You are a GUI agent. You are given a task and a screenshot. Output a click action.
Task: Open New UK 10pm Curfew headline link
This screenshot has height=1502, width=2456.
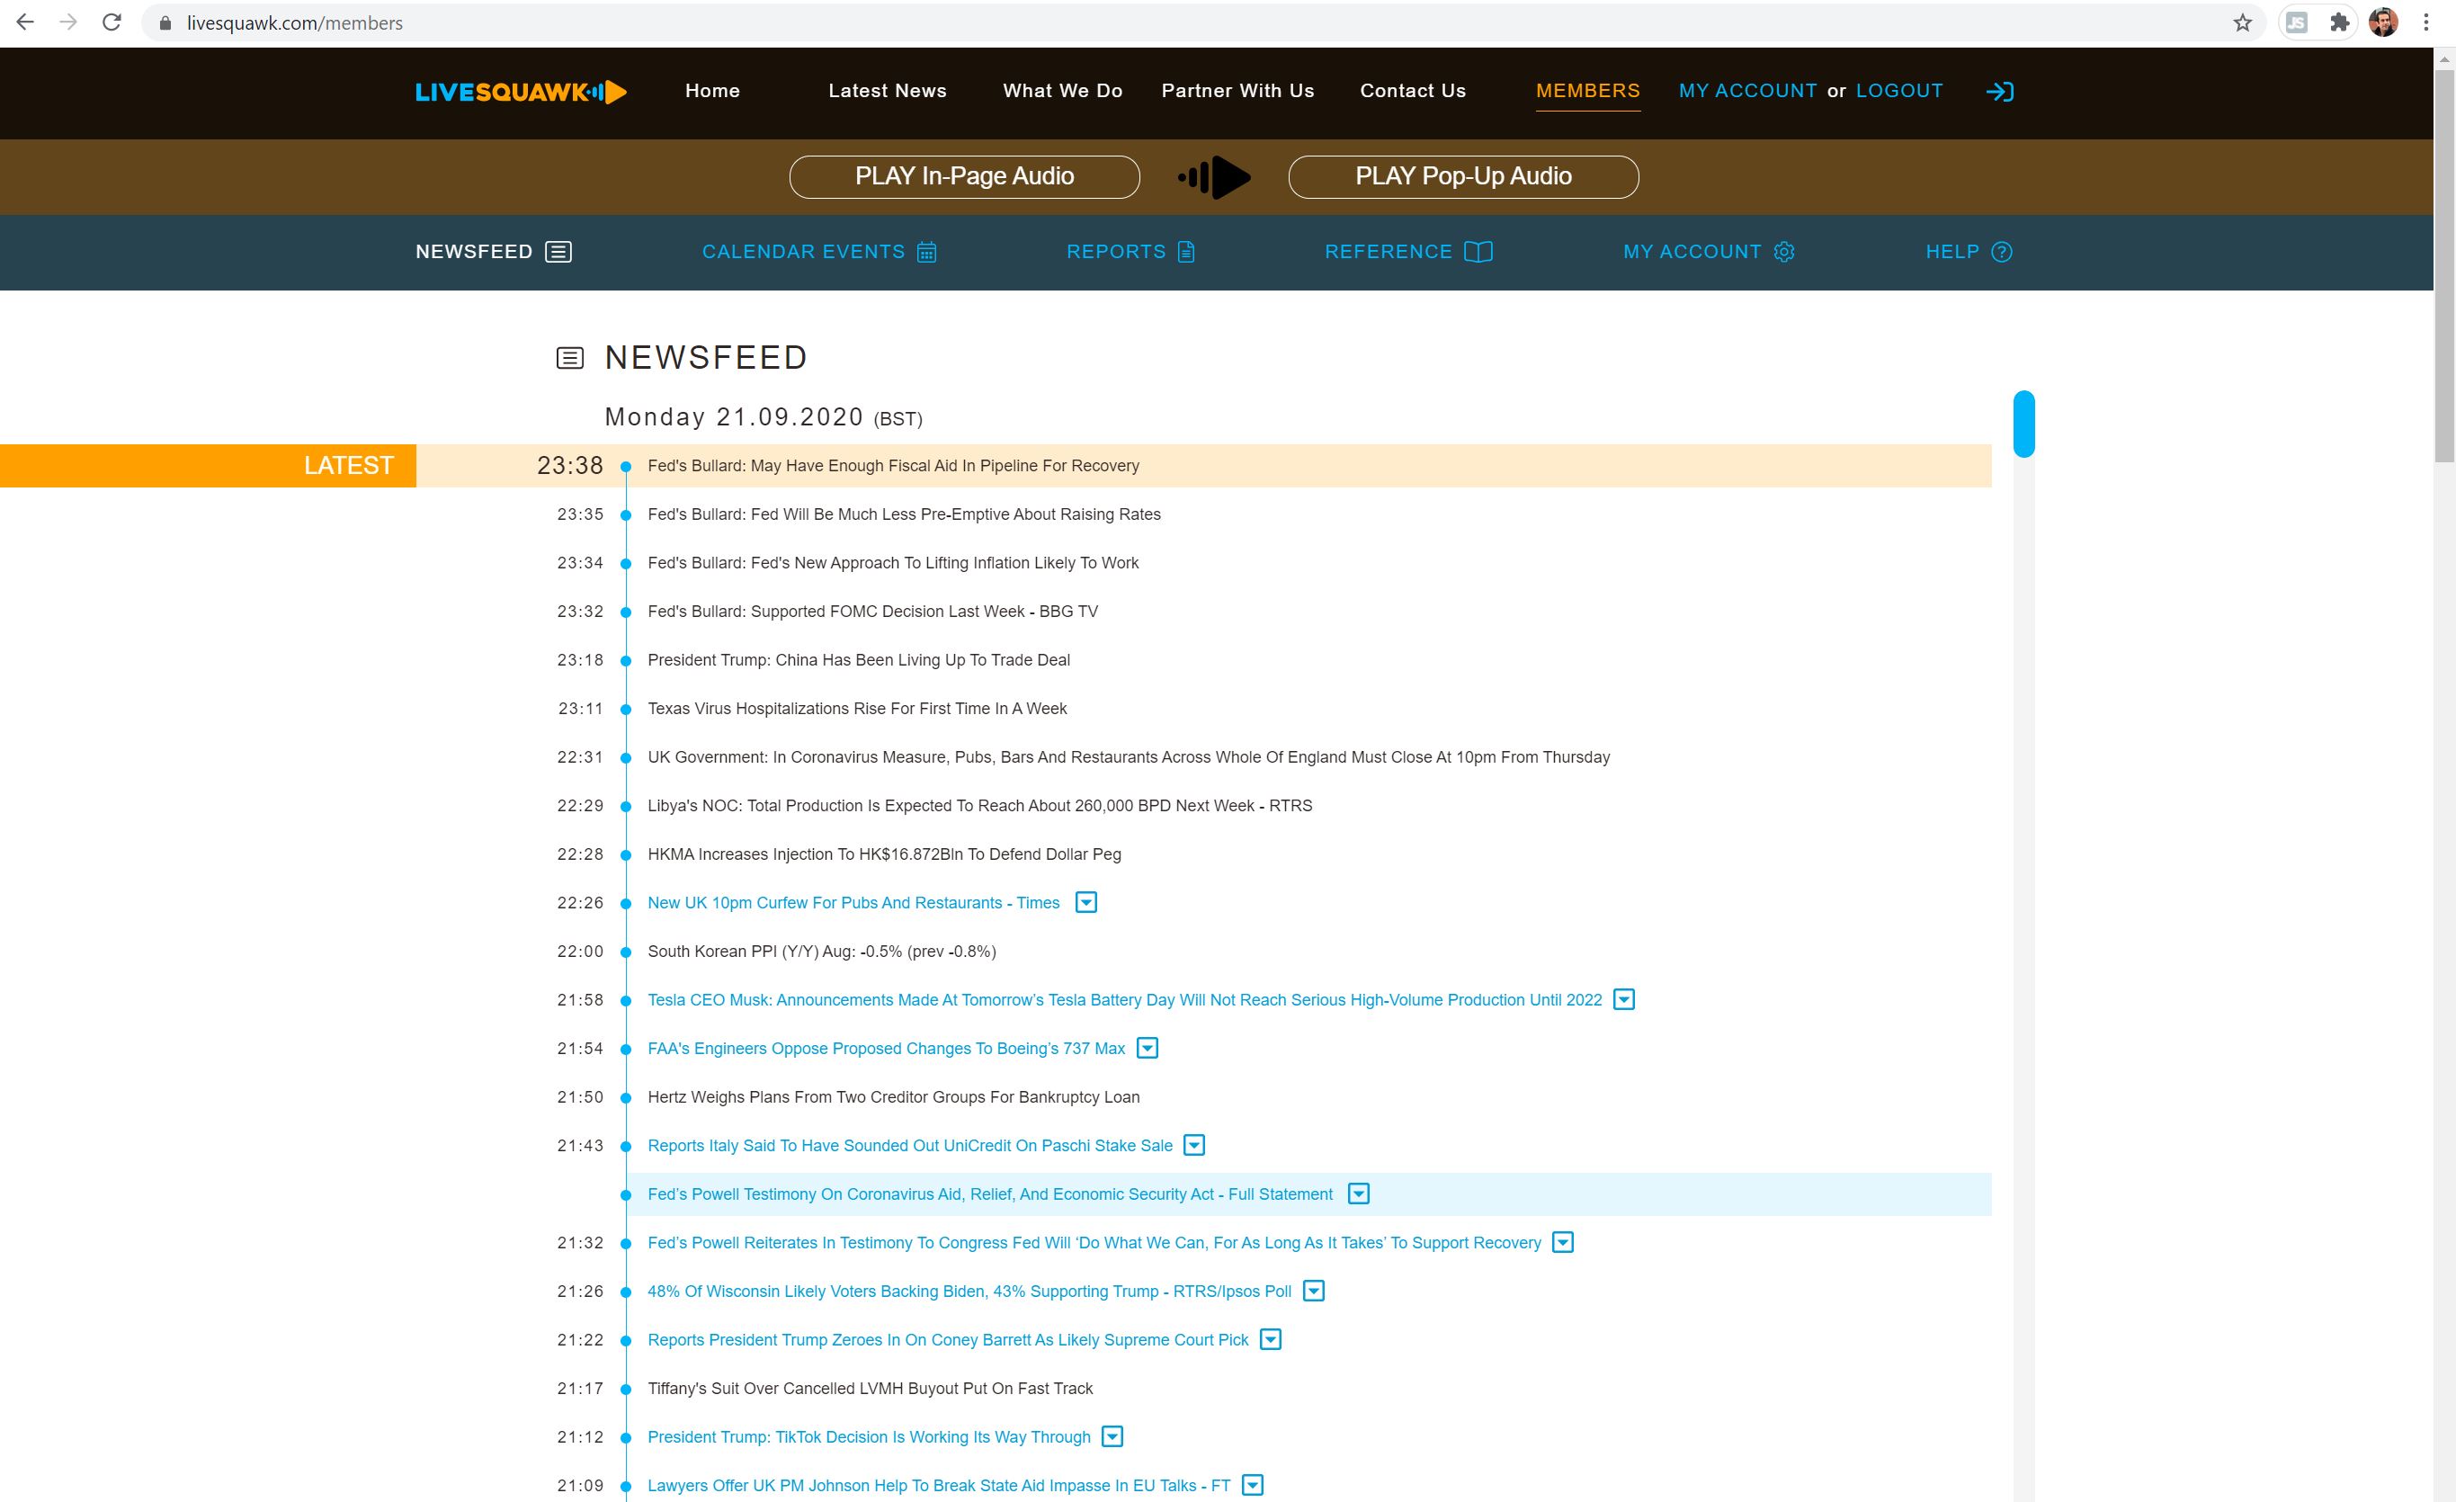pyautogui.click(x=853, y=903)
